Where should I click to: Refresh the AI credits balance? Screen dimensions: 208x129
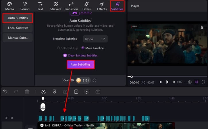click(95, 81)
